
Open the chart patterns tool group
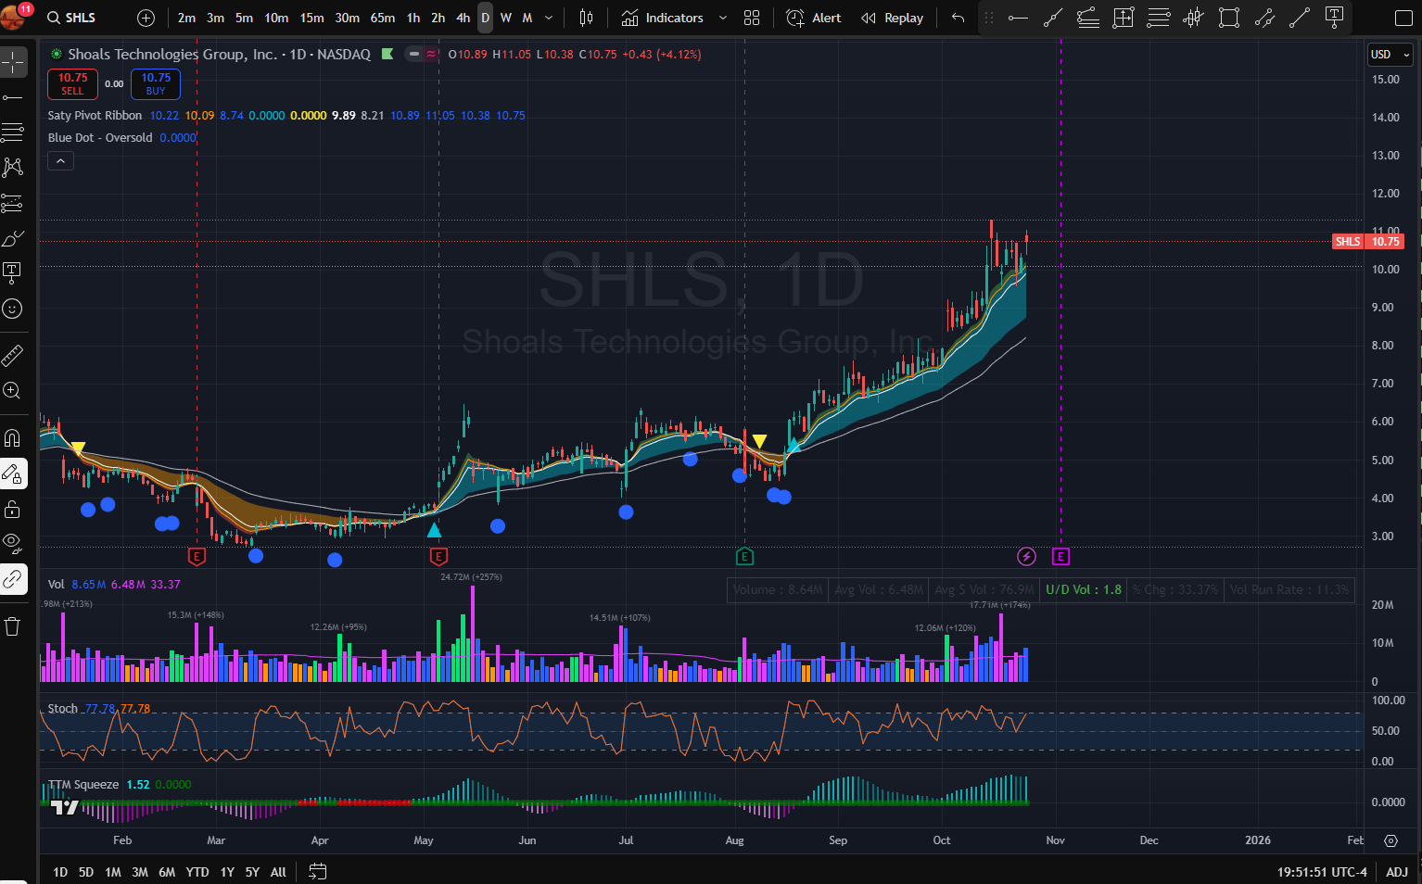(13, 168)
